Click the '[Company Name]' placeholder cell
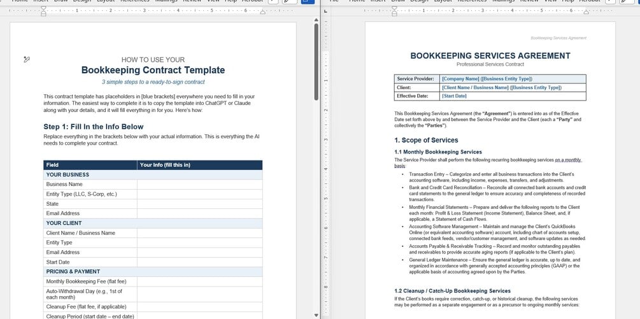Screen dimensions: 640x319 click(x=513, y=79)
